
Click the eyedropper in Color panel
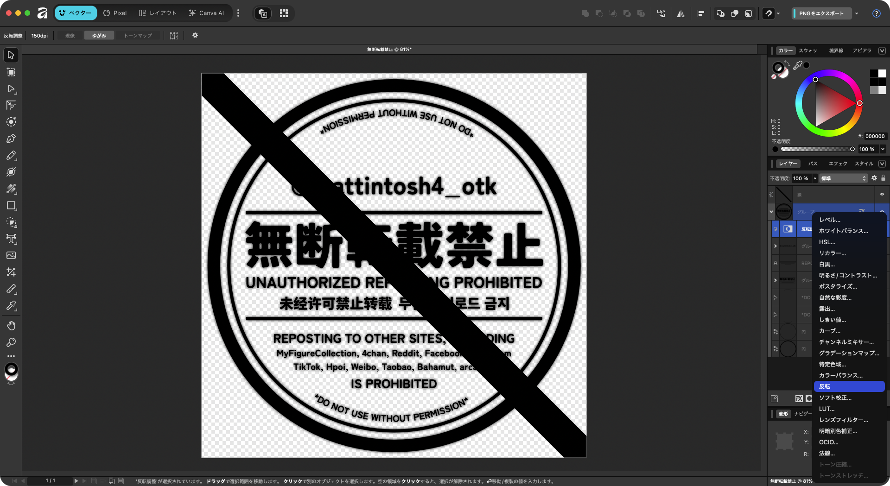797,65
